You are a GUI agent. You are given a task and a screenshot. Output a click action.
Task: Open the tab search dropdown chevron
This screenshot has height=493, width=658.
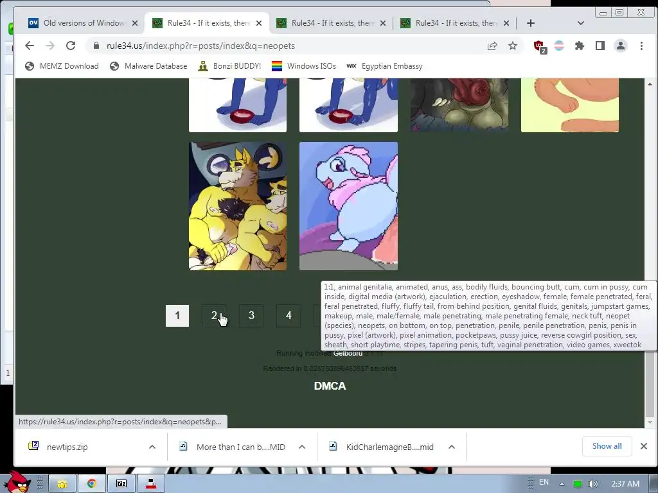[581, 23]
